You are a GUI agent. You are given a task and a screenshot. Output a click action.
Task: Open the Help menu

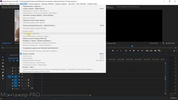click(x=92, y=4)
